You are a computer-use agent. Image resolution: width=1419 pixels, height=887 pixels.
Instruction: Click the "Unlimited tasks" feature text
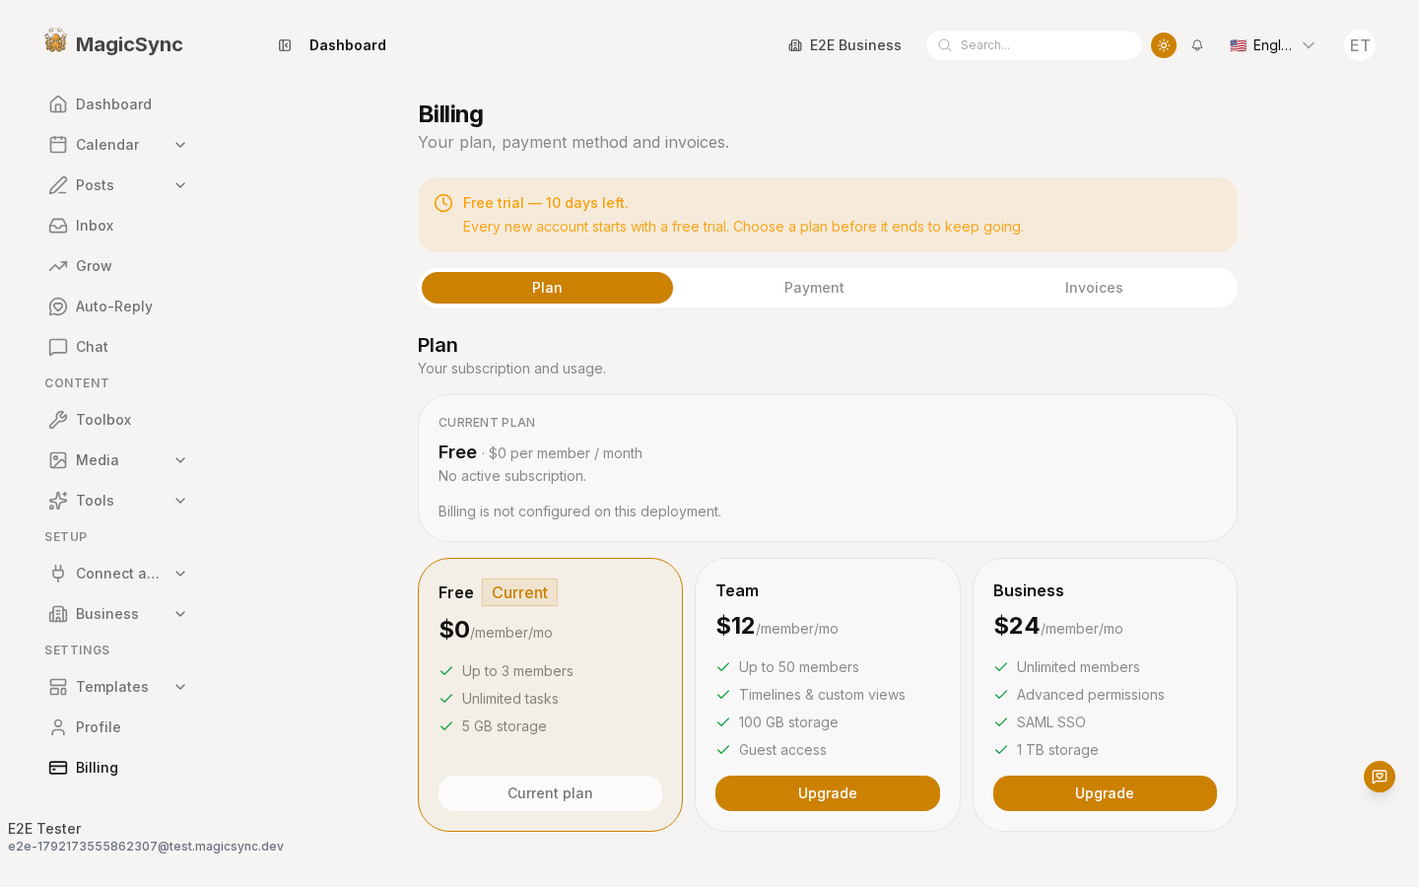510,699
